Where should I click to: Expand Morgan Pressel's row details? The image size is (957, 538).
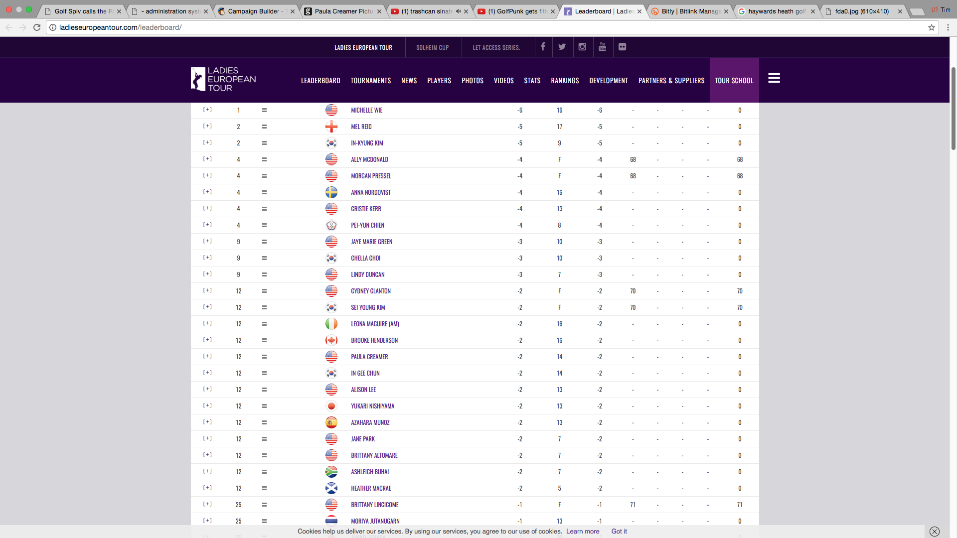[x=207, y=175]
